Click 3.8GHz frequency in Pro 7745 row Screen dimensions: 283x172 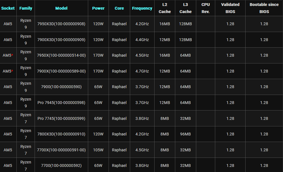142,119
